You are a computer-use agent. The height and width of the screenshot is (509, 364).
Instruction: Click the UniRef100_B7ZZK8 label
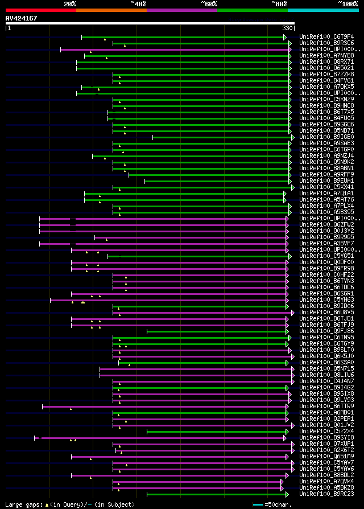326,75
